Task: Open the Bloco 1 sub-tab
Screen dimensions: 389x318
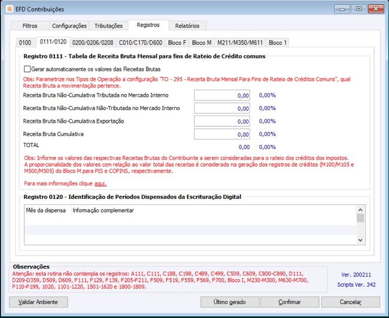Action: (278, 43)
